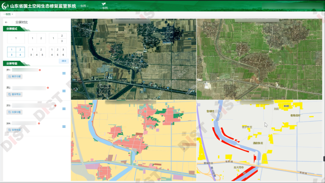Screen dimensions: 325x183
Task: Click the land-use classification map pane
Action: (x=134, y=140)
